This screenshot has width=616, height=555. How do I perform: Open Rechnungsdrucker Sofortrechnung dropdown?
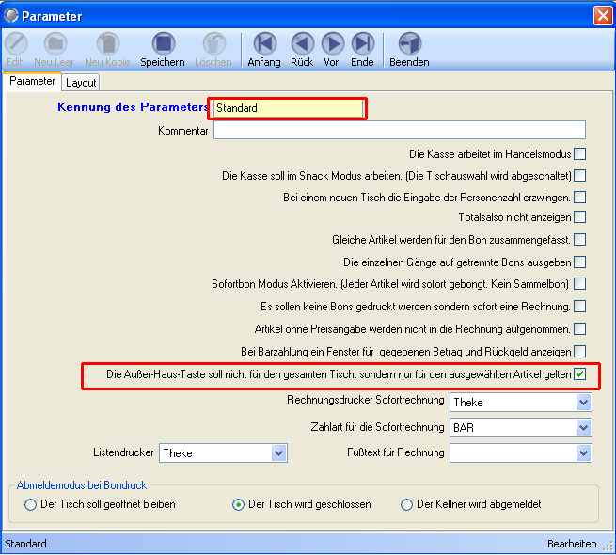point(583,402)
